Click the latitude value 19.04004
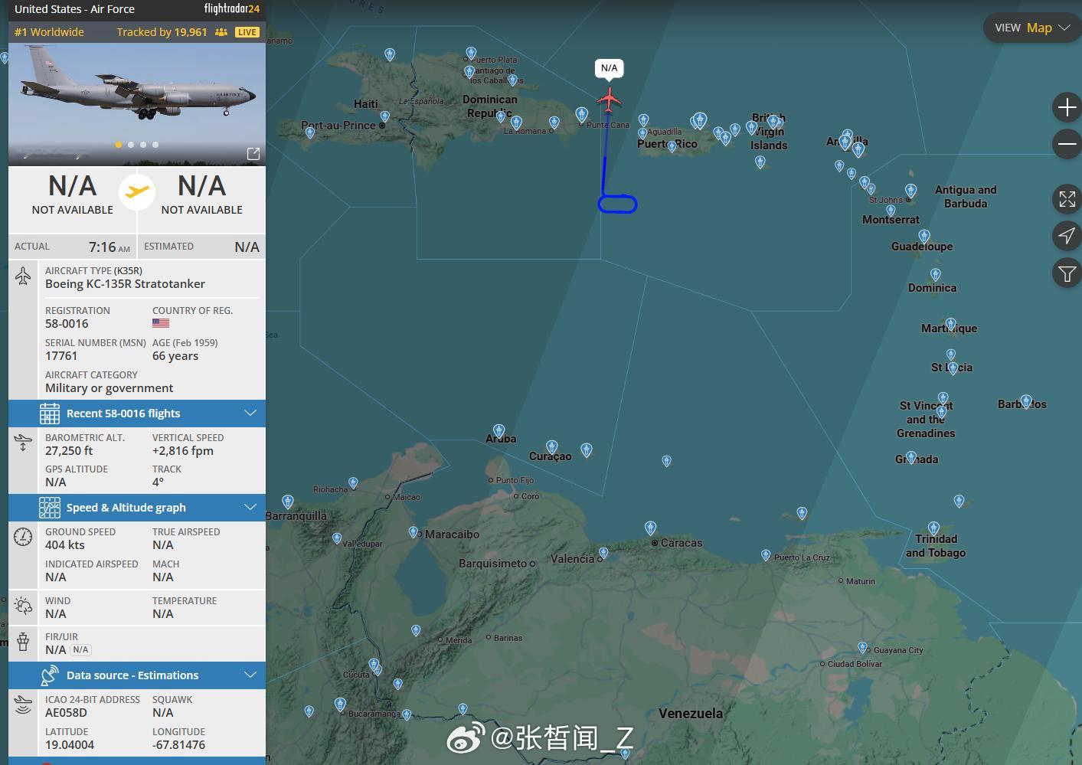This screenshot has height=765, width=1082. tap(70, 745)
